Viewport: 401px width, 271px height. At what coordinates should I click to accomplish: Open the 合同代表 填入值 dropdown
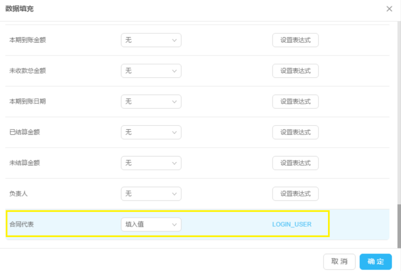tap(151, 225)
